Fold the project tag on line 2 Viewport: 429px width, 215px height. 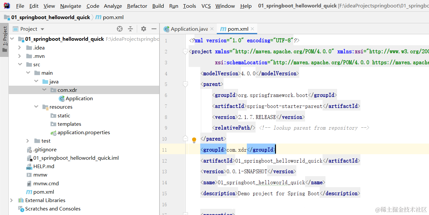pos(185,51)
